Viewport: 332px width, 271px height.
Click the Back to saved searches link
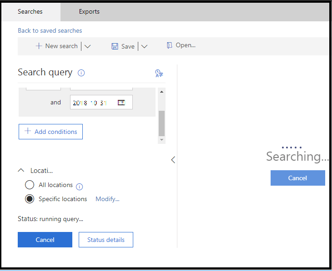pos(50,30)
